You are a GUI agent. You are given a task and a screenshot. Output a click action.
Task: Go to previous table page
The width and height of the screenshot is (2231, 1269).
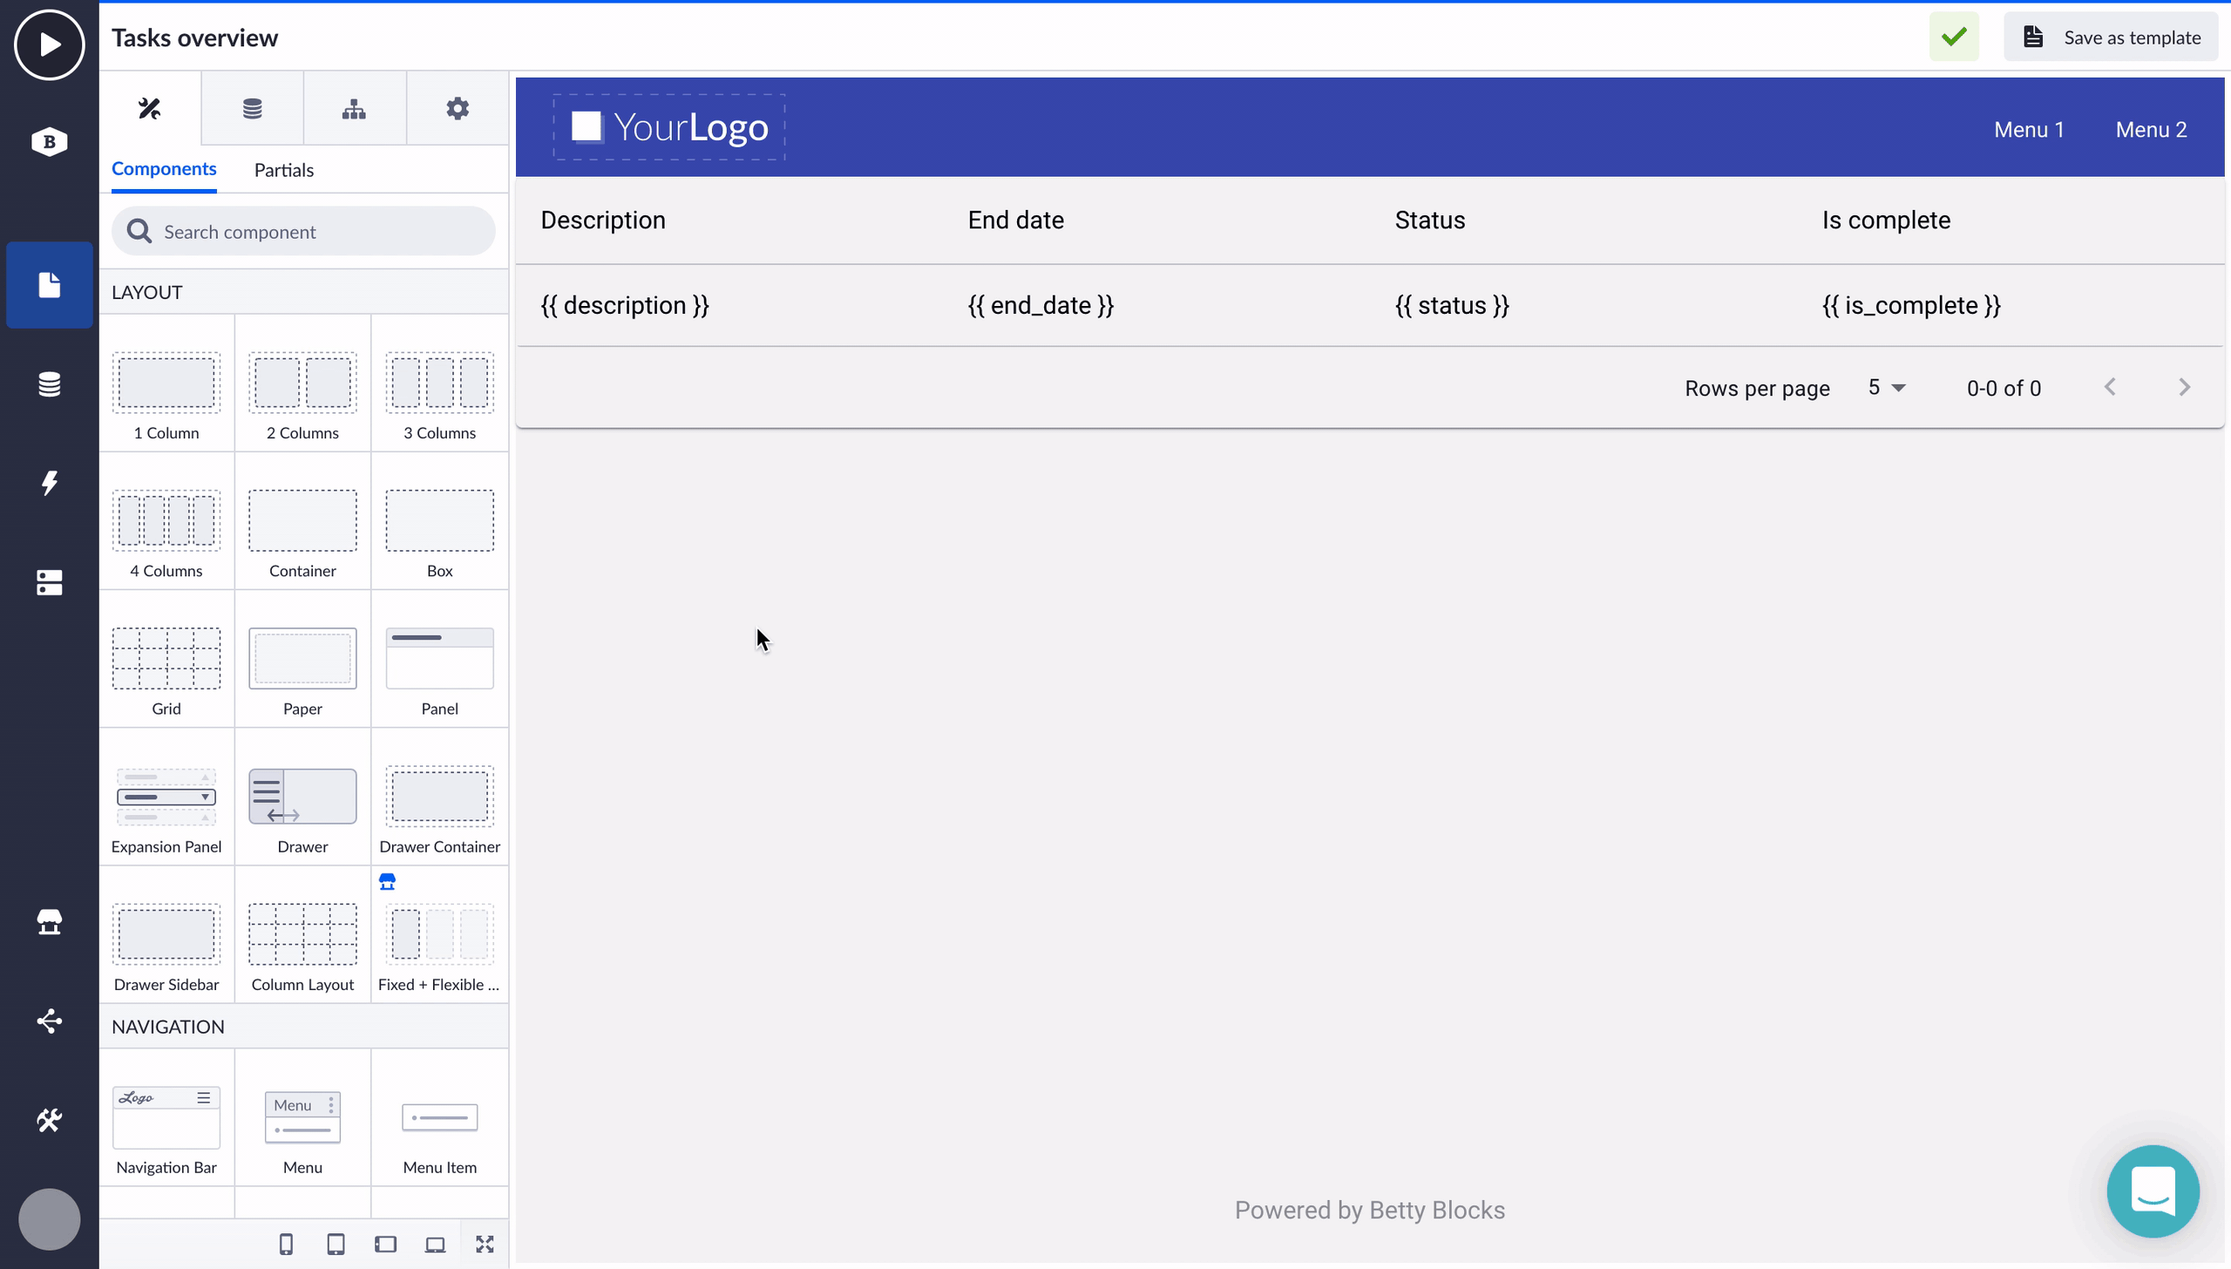tap(2109, 387)
